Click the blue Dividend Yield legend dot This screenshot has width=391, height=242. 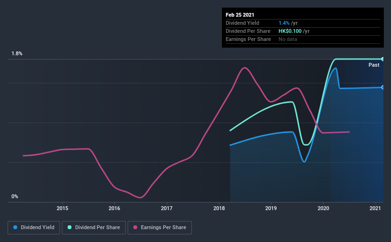click(15, 227)
